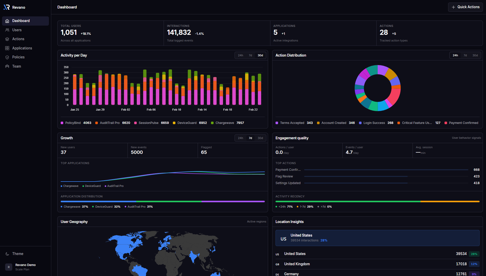Open the Dashboard icon in the sidebar
This screenshot has height=276, width=486.
[x=7, y=21]
